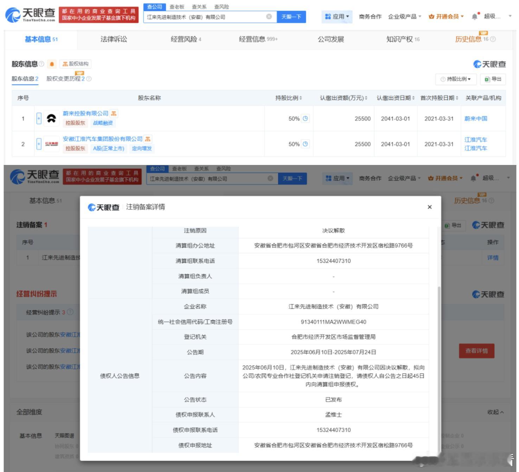Open the bell notifications in the lower screenshot header

click(x=474, y=178)
